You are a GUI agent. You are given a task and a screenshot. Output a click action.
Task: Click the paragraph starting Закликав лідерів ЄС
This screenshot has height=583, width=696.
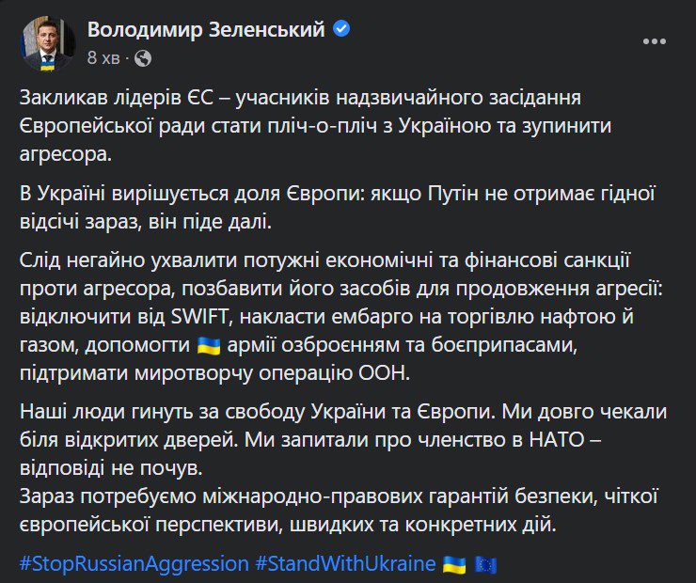point(316,126)
